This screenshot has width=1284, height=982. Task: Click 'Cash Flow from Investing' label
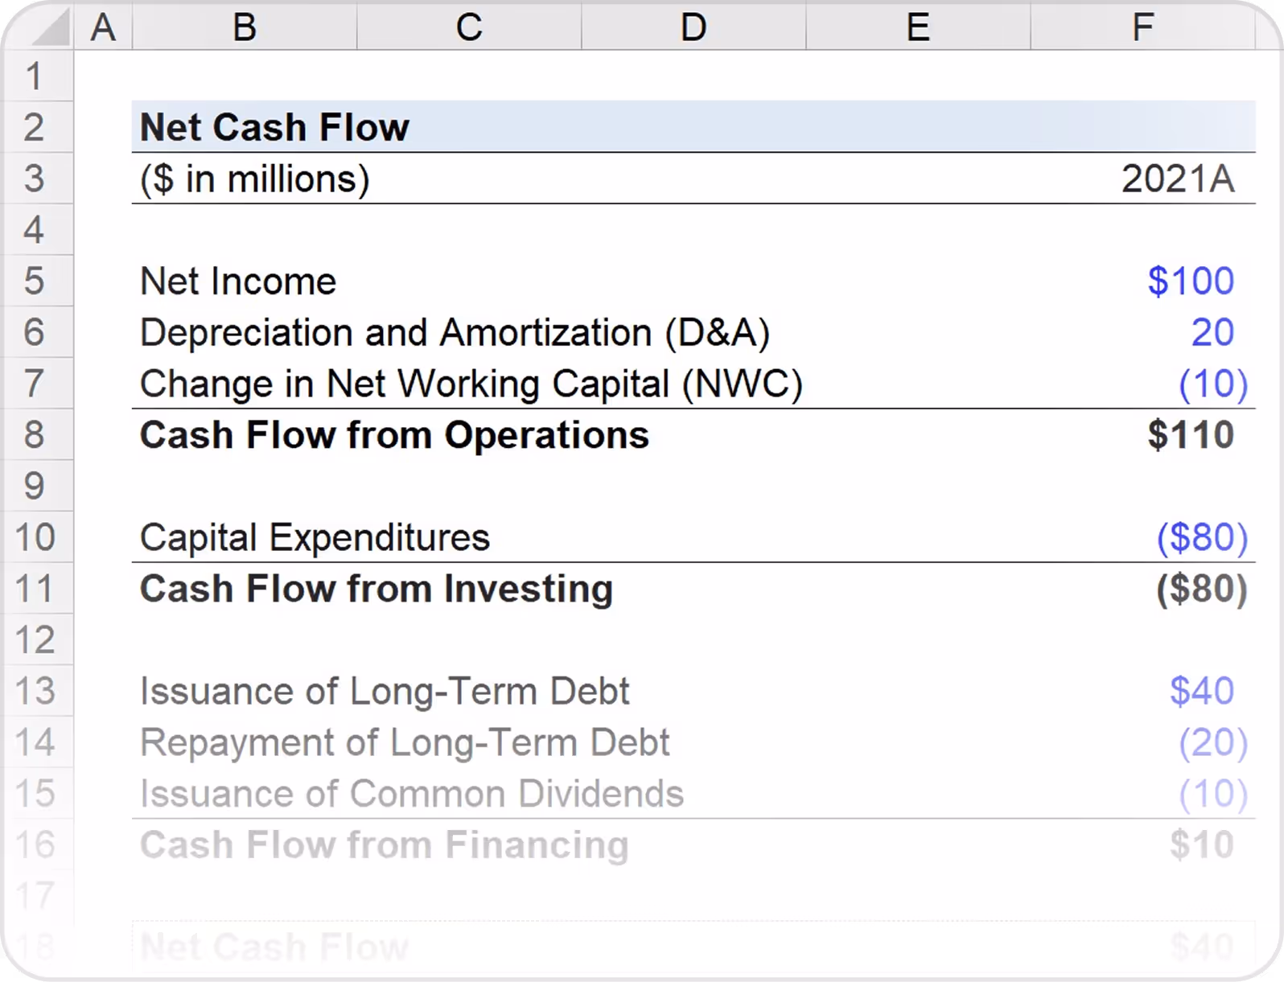click(x=377, y=590)
